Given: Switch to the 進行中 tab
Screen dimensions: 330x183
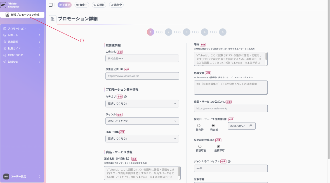Looking at the screenshot, I should [x=116, y=5].
